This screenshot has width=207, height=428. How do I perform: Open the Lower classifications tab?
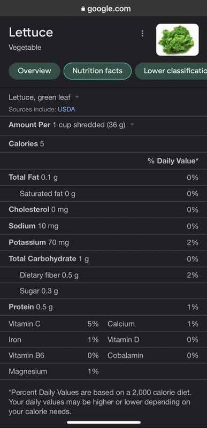[171, 71]
